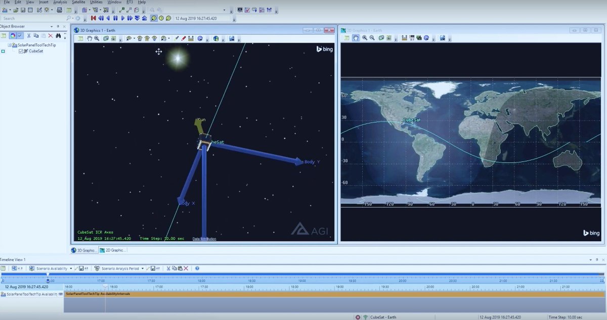Open Timeline View panel options dropdown arrow

pos(590,259)
